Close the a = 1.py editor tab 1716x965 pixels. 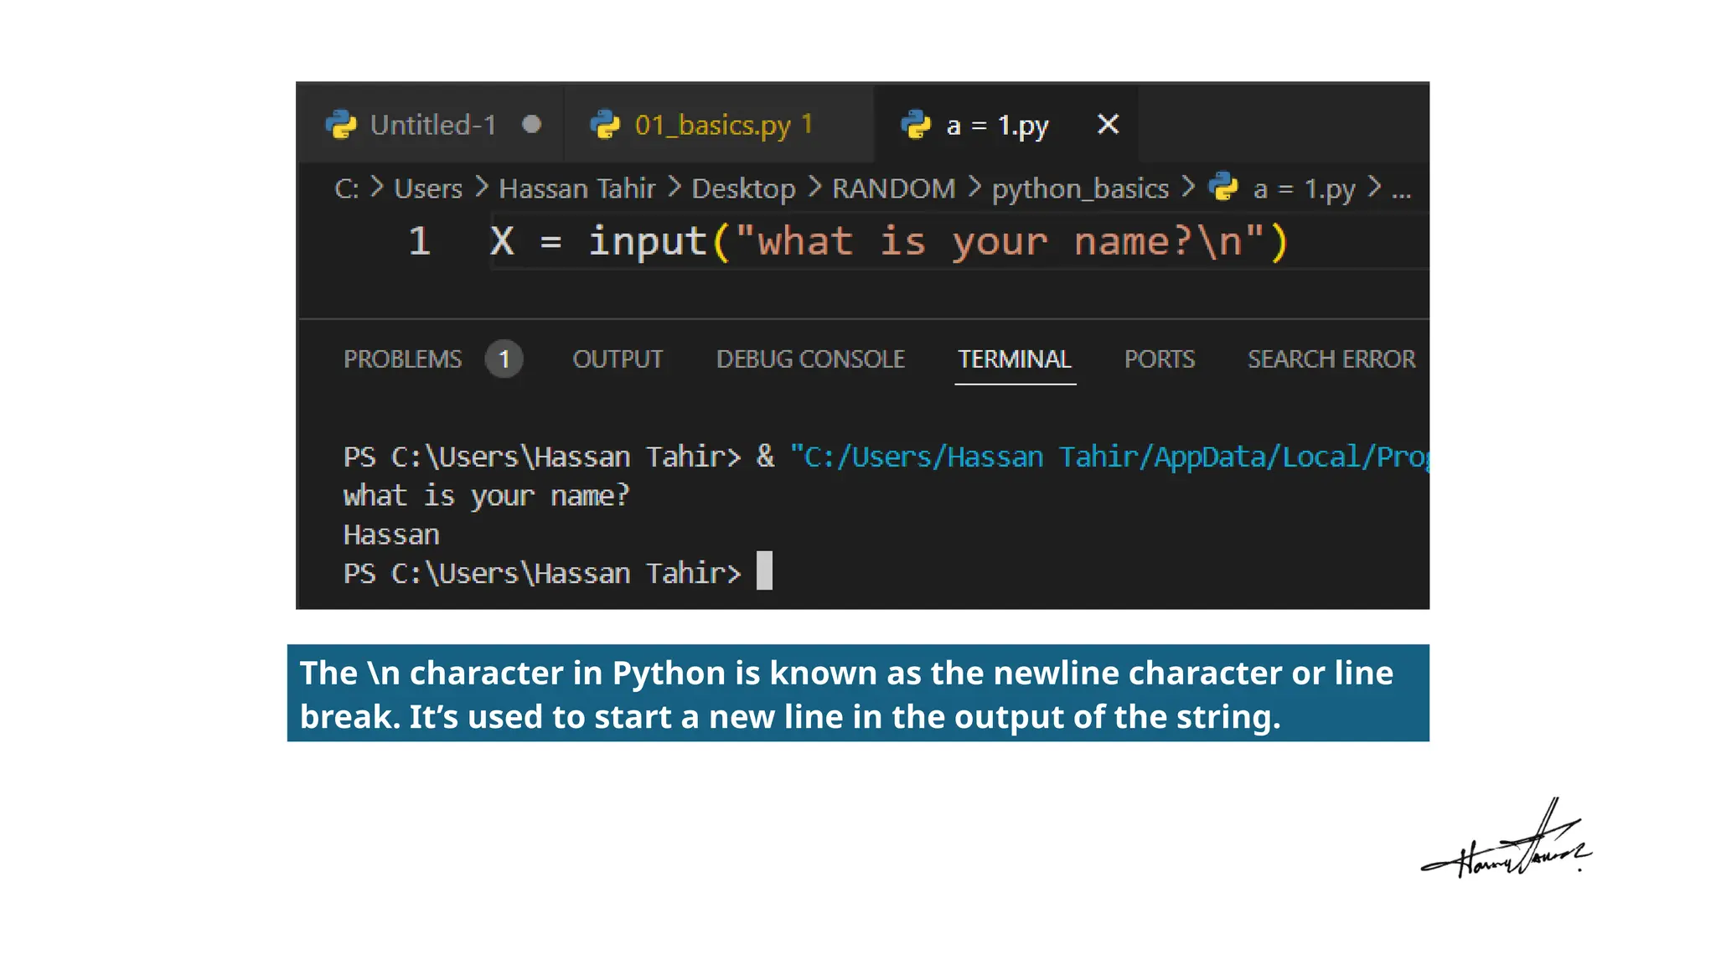click(x=1108, y=125)
